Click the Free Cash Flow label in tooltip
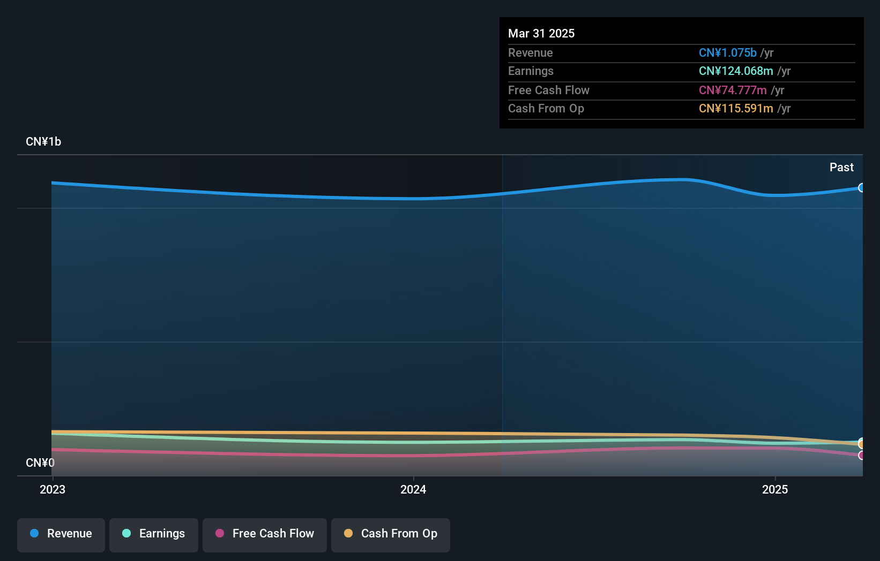This screenshot has width=880, height=561. point(549,90)
